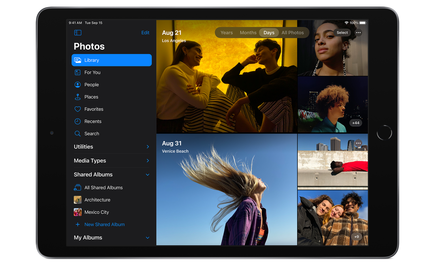Expand the Media Types section

[148, 161]
